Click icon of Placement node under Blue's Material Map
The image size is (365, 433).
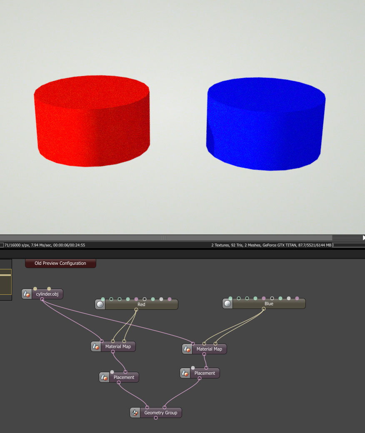pyautogui.click(x=185, y=373)
